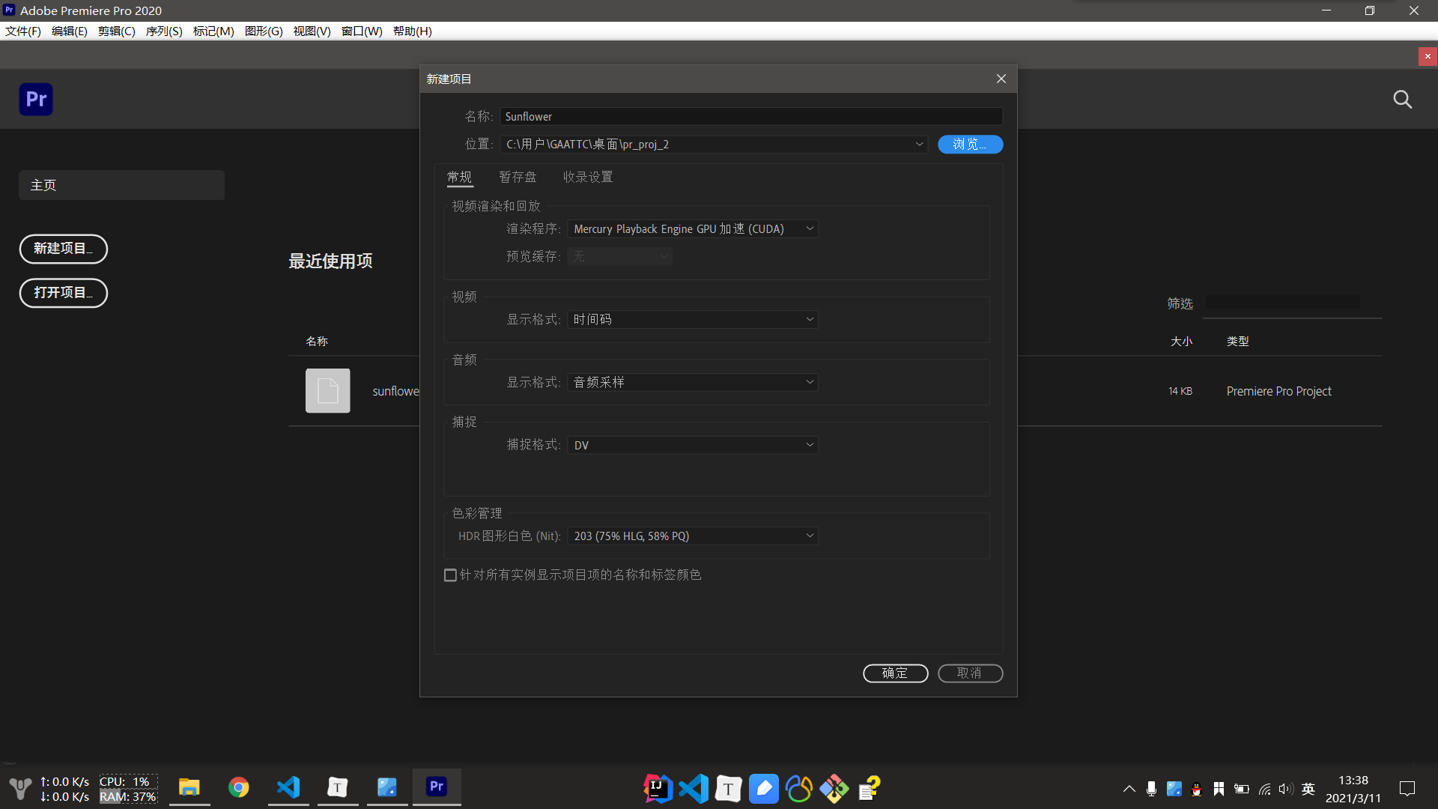Click the project name input field
The width and height of the screenshot is (1438, 809).
click(750, 116)
